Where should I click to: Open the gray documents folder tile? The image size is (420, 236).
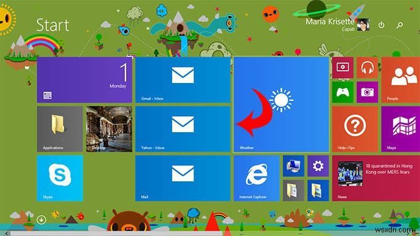293,191
